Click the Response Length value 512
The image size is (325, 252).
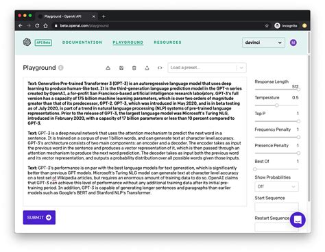click(296, 86)
